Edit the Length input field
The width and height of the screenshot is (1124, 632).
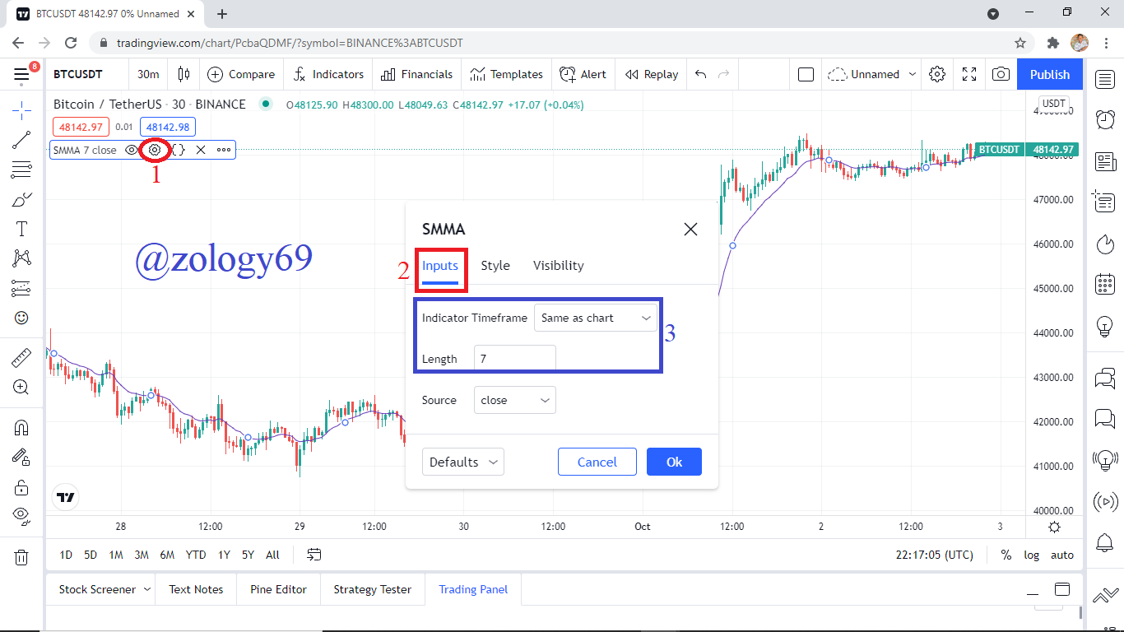pyautogui.click(x=515, y=359)
